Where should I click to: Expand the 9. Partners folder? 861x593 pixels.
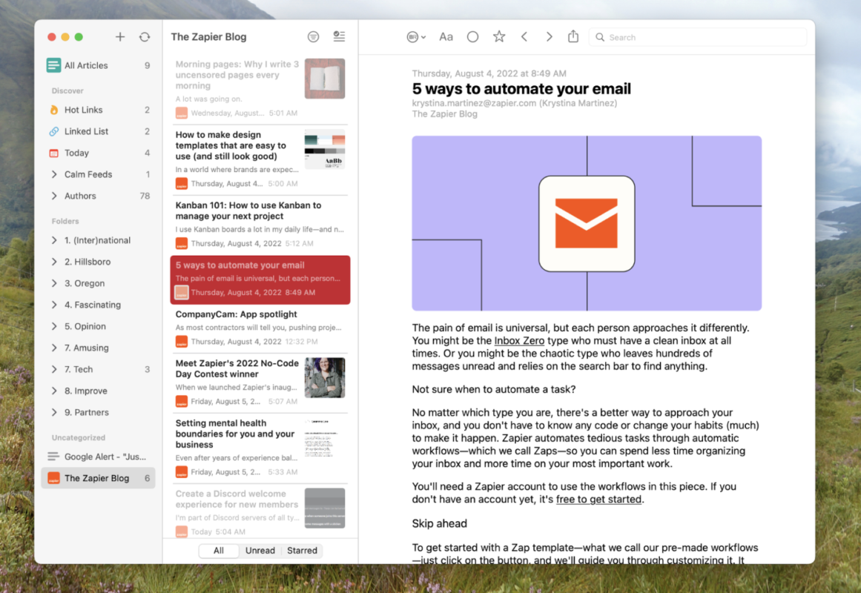[54, 412]
